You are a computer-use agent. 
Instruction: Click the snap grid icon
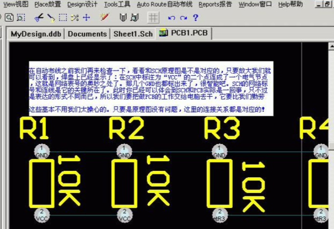coord(154,18)
